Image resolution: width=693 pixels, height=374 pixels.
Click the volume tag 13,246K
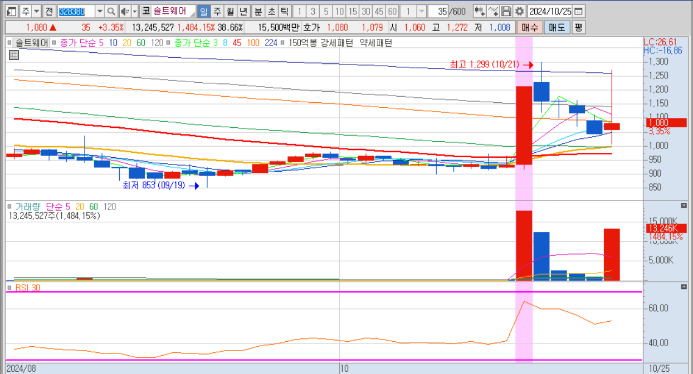tap(666, 228)
